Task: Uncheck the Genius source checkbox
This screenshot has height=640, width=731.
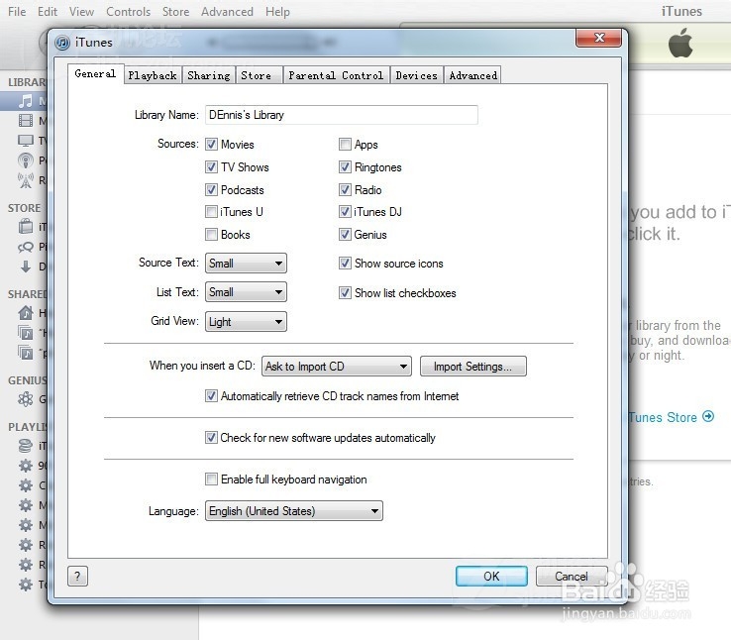Action: [345, 235]
